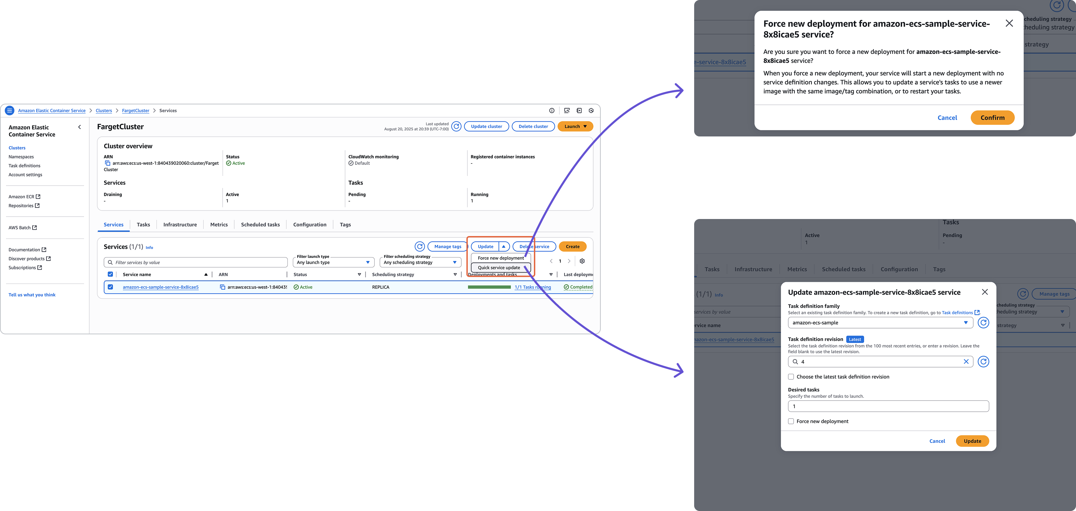Switch to the Tasks tab

pyautogui.click(x=143, y=225)
